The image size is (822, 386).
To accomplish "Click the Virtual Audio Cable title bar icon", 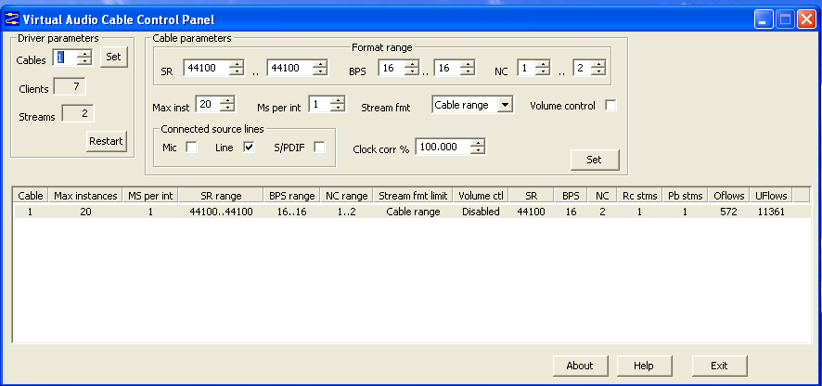I will click(x=11, y=19).
